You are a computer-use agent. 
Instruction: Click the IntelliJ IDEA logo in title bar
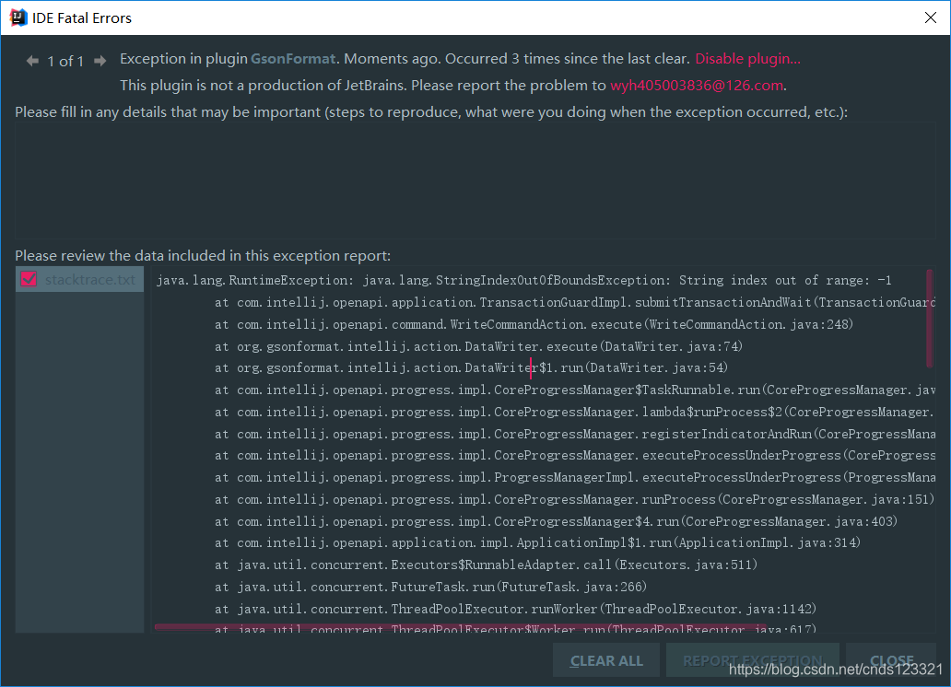point(18,17)
